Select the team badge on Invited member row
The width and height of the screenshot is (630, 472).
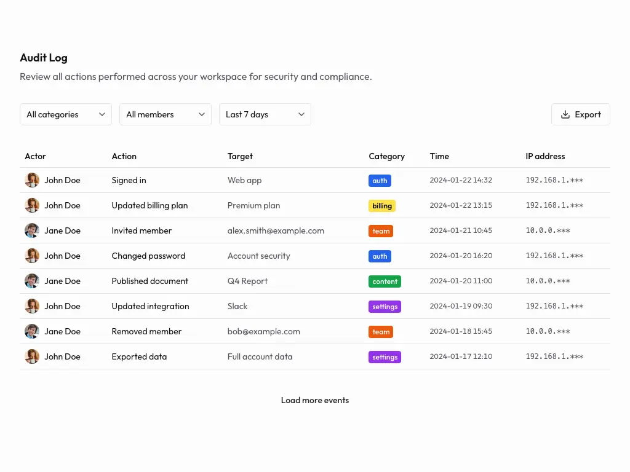tap(380, 230)
